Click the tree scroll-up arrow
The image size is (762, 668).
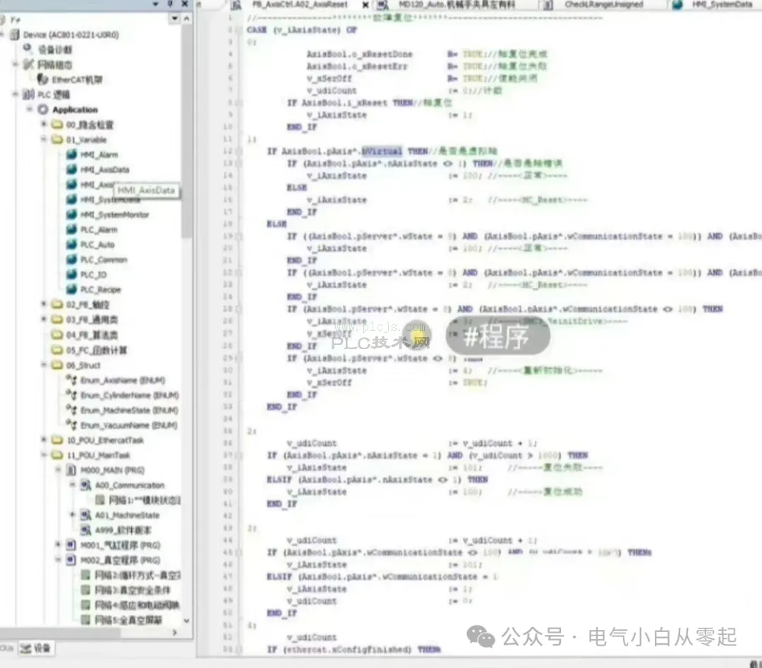pyautogui.click(x=186, y=18)
